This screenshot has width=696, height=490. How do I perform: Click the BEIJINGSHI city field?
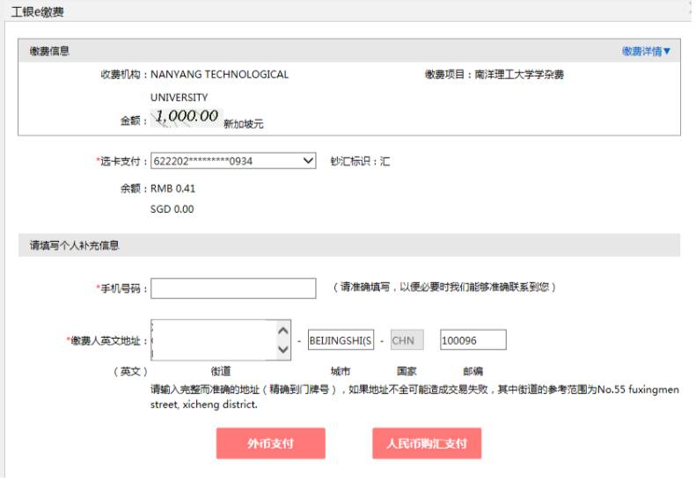pyautogui.click(x=341, y=340)
